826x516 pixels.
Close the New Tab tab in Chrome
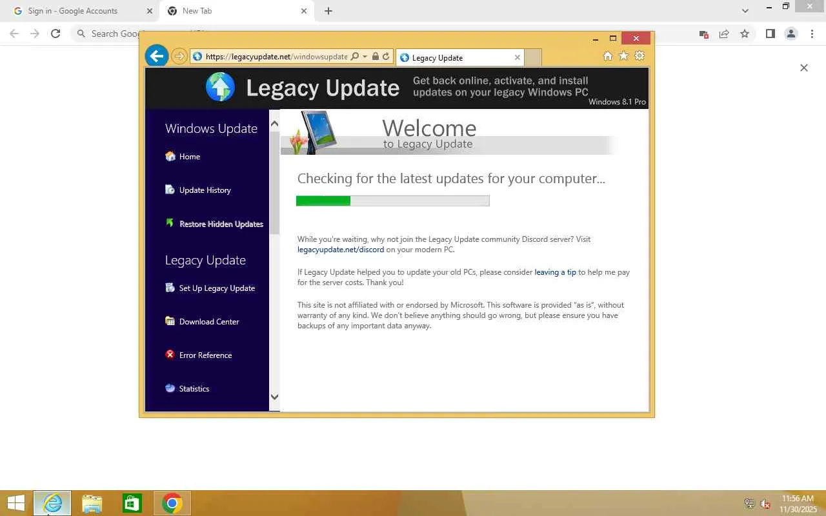[304, 11]
